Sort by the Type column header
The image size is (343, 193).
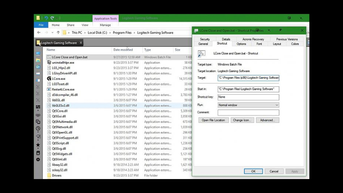coord(147,50)
